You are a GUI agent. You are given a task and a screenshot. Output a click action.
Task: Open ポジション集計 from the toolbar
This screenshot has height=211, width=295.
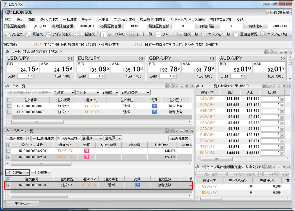pyautogui.click(x=275, y=34)
